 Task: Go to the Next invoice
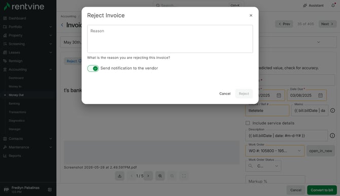327,24
